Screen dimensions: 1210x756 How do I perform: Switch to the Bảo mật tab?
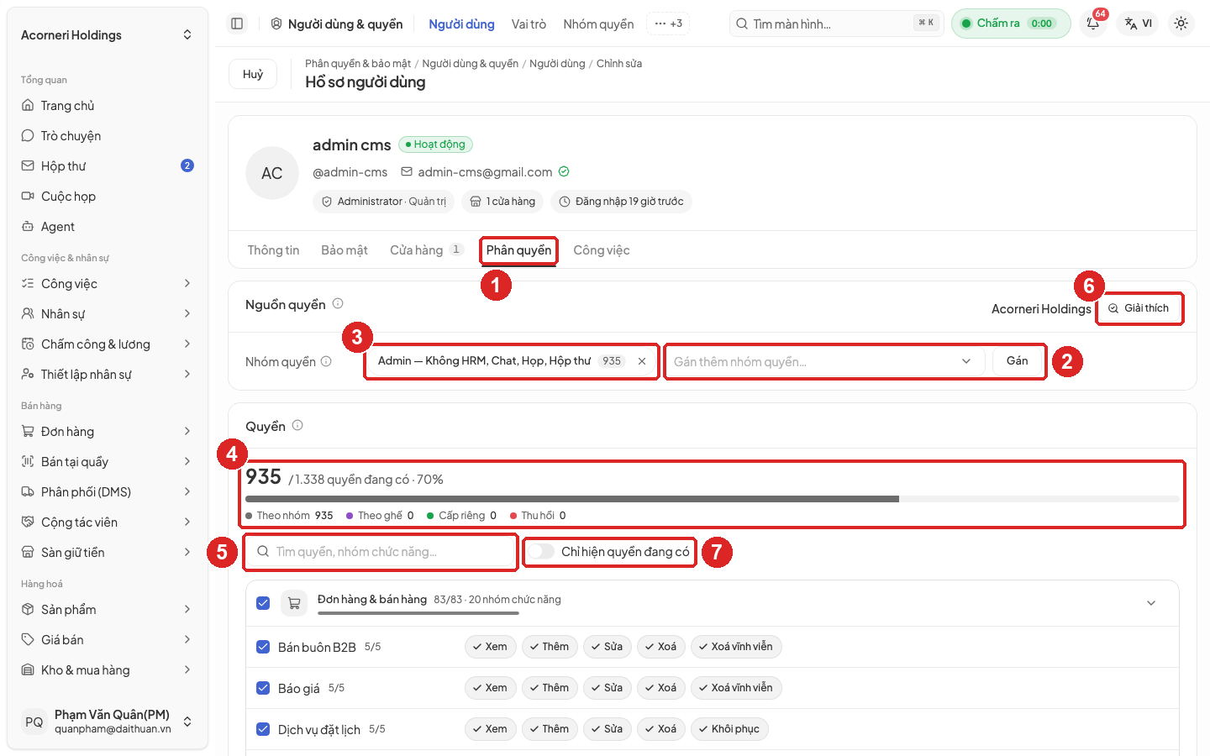point(345,250)
